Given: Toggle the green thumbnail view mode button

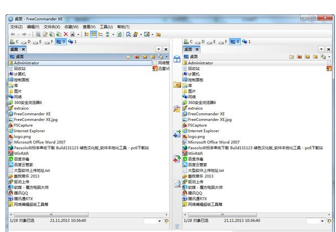Looking at the screenshot, I should [108, 34].
